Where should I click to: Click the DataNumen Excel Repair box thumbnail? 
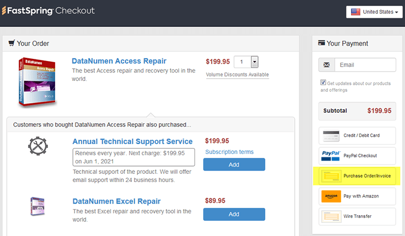pos(37,206)
